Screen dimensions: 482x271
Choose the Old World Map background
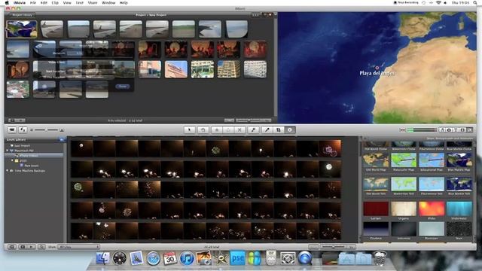pos(376,160)
